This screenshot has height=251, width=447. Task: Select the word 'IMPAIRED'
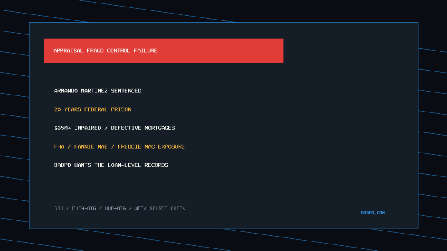(x=87, y=128)
